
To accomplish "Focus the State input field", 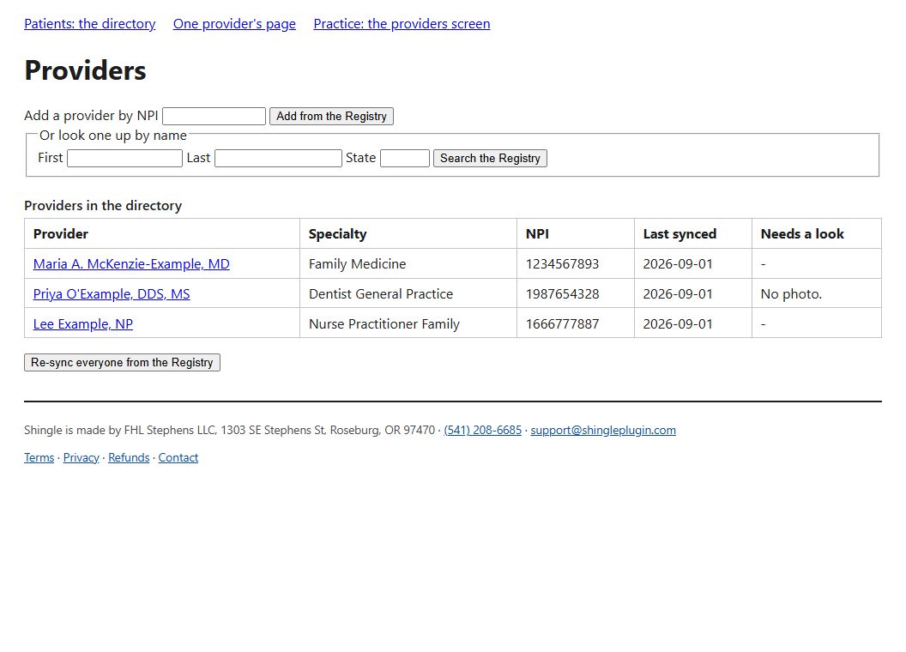I will coord(405,159).
